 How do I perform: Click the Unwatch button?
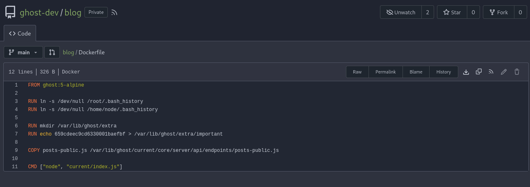[x=400, y=12]
